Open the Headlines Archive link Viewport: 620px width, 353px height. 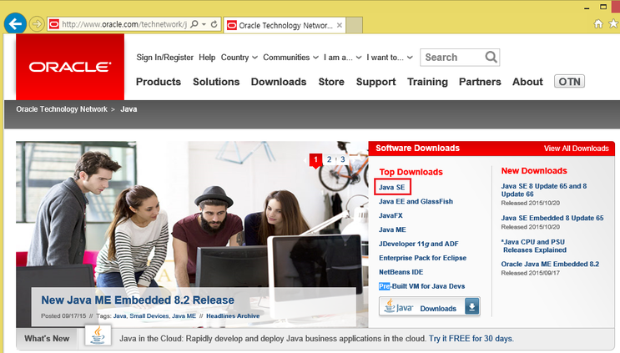pyautogui.click(x=233, y=316)
